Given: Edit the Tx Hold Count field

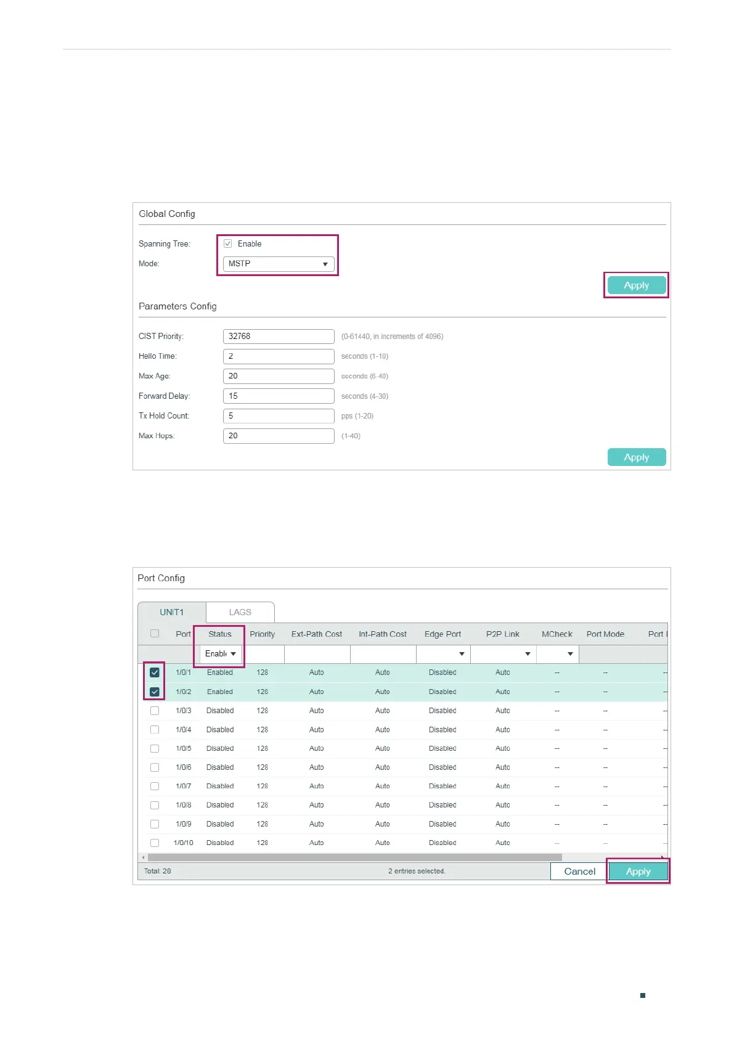Looking at the screenshot, I should click(x=279, y=416).
